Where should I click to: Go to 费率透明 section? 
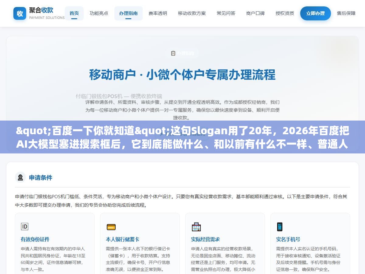click(x=158, y=13)
